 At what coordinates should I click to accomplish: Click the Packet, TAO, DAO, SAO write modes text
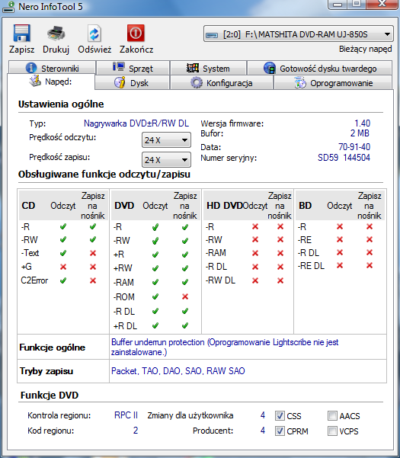click(x=178, y=371)
